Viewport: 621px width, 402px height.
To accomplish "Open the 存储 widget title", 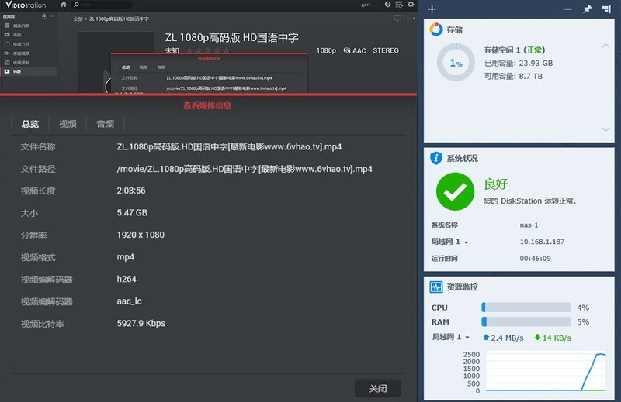I will click(x=454, y=29).
